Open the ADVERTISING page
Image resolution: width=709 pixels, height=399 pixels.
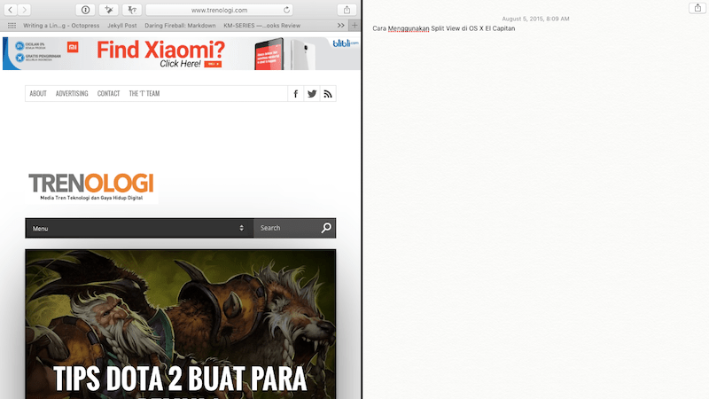tap(72, 94)
